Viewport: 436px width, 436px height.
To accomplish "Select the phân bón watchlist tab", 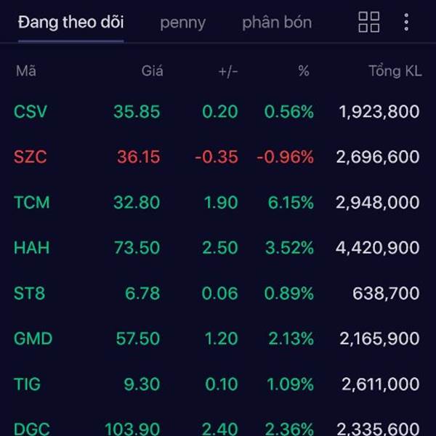I will tap(277, 23).
